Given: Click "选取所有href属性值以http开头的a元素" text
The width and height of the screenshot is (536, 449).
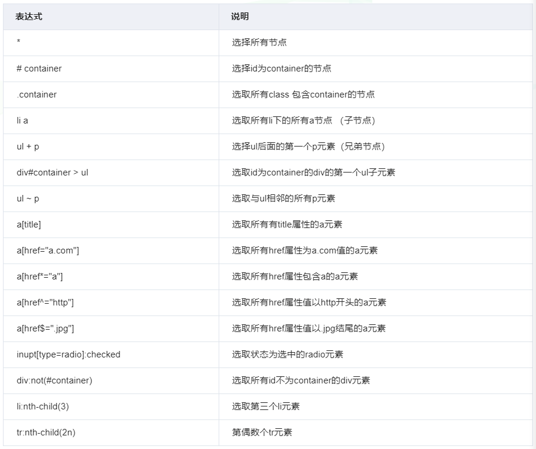Looking at the screenshot, I should (309, 302).
